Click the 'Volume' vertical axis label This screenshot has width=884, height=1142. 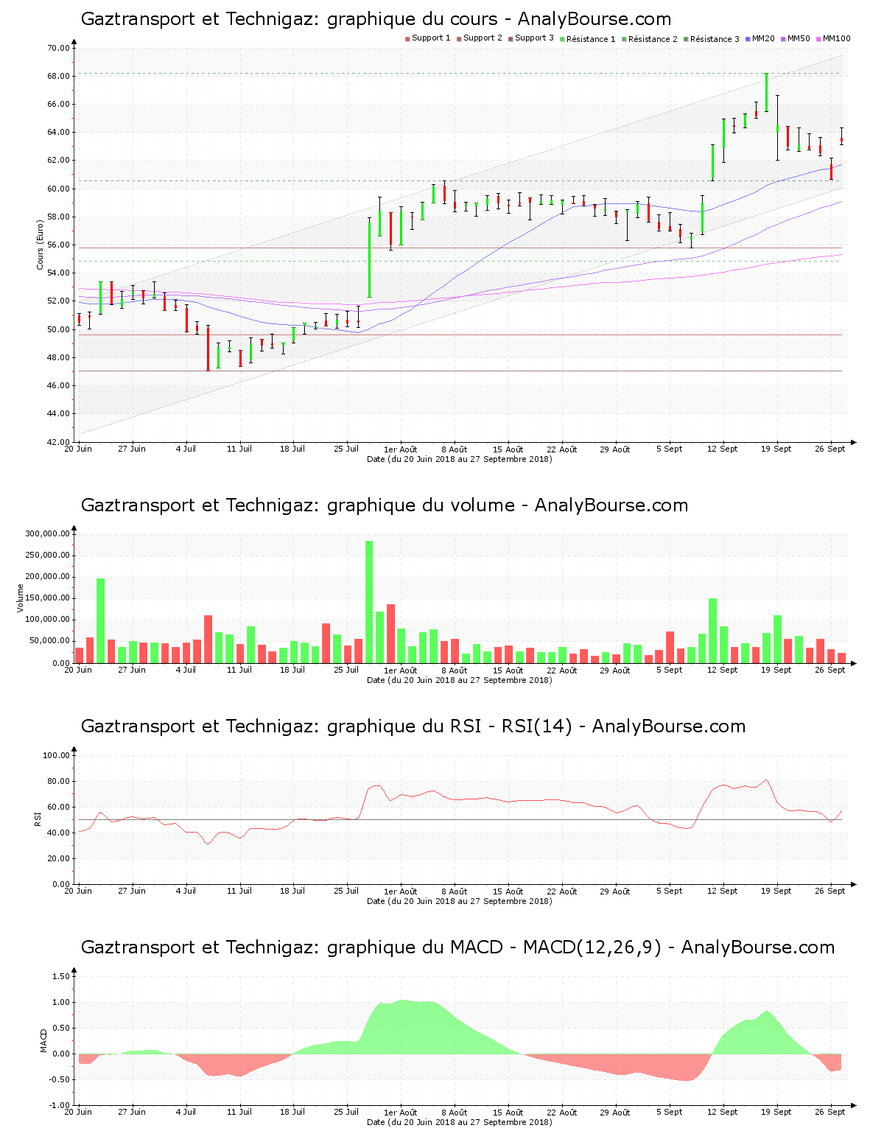(x=21, y=598)
